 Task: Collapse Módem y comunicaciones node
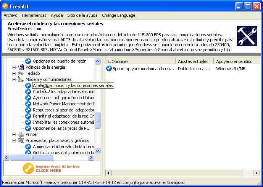click(14, 80)
